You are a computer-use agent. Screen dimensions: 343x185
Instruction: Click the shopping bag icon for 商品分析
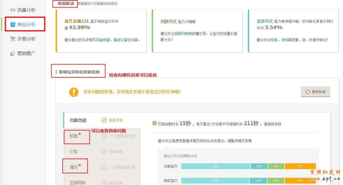13,25
